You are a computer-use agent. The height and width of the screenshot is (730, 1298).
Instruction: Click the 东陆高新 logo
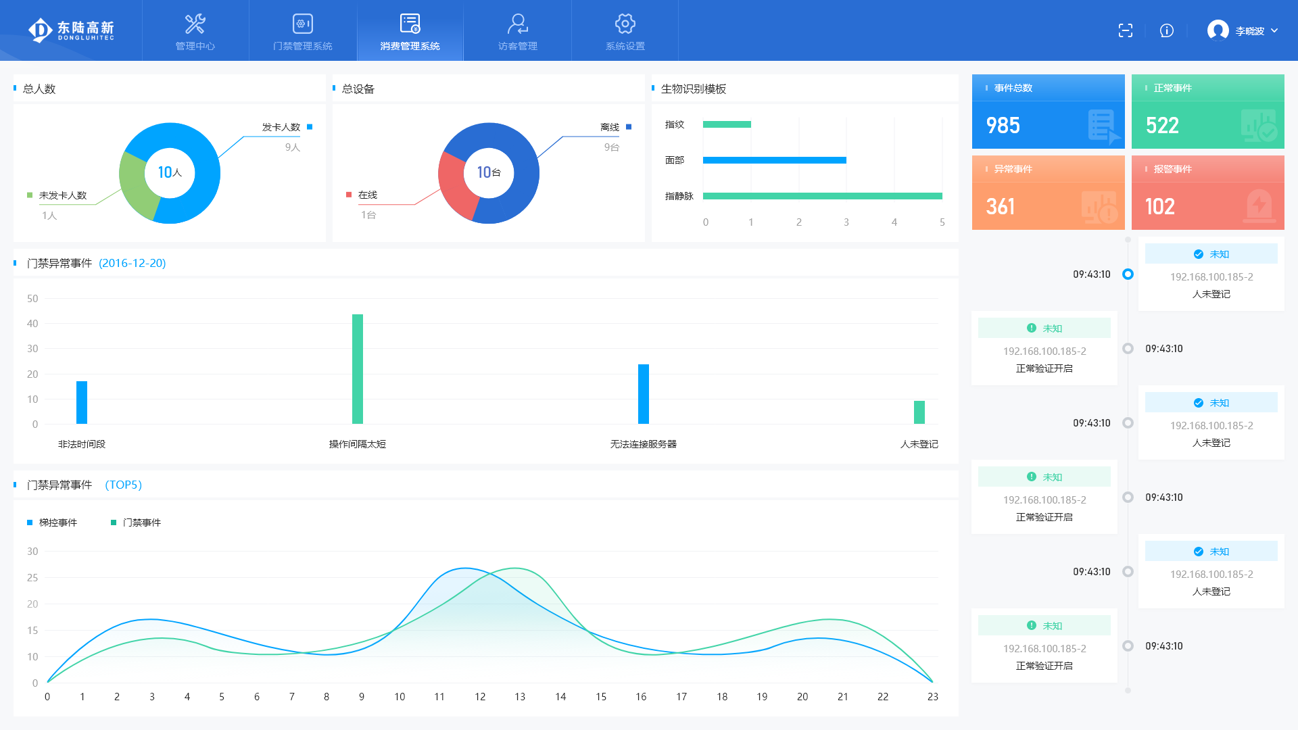(71, 30)
